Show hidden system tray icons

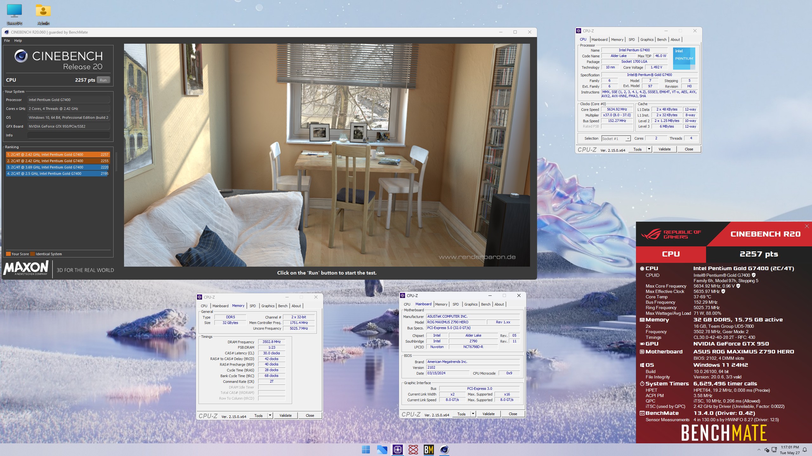pos(759,450)
